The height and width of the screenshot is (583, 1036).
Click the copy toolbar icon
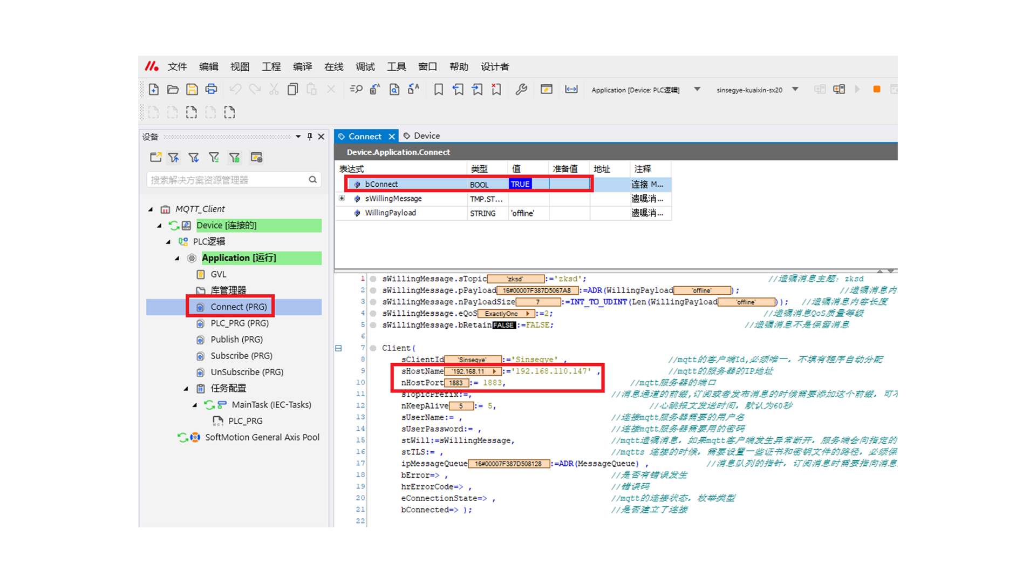pyautogui.click(x=292, y=90)
